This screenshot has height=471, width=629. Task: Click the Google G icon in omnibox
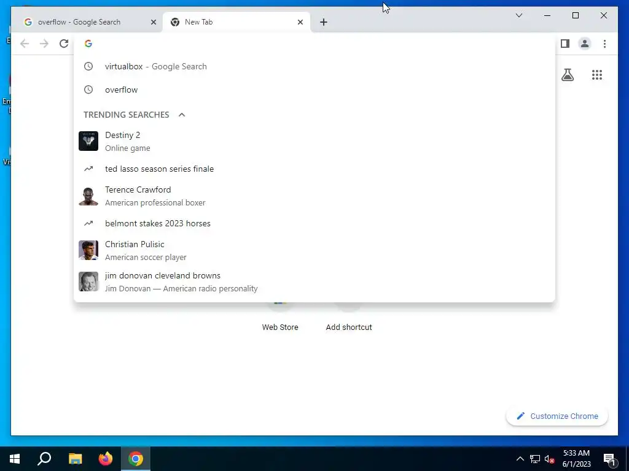point(88,44)
